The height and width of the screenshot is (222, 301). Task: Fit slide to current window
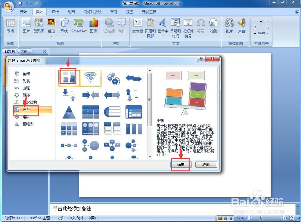pos(292,218)
